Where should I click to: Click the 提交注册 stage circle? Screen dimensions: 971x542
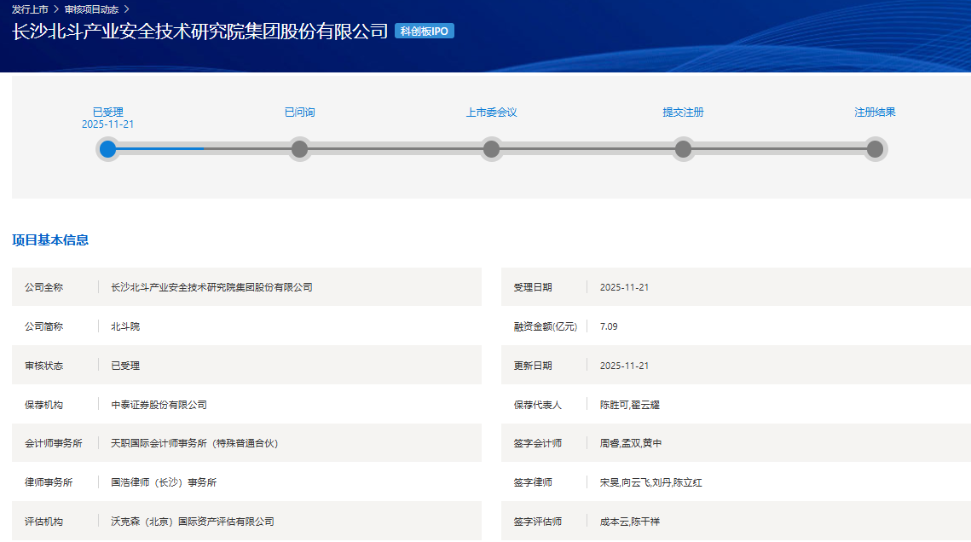point(683,149)
